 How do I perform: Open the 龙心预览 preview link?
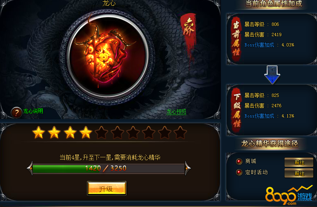pos(176,111)
